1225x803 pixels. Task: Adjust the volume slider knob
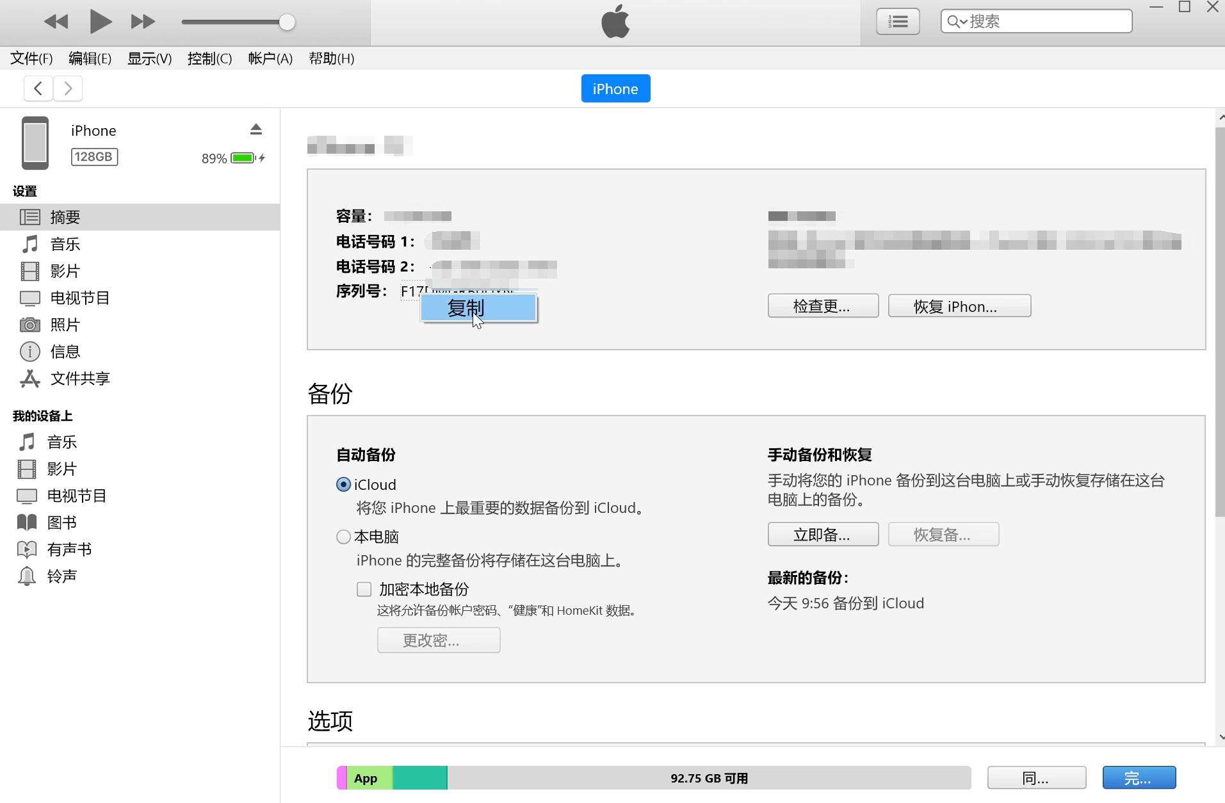click(x=287, y=22)
